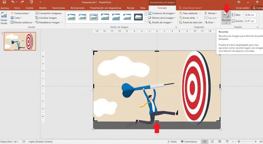Open Estilos de imagen dialog launcher
The image size is (263, 144).
176,27
